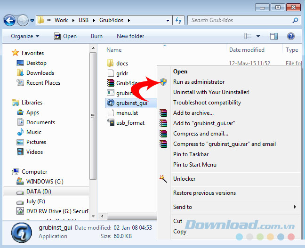305x248 pixels.
Task: Click the Help question mark icon
Action: (290, 36)
